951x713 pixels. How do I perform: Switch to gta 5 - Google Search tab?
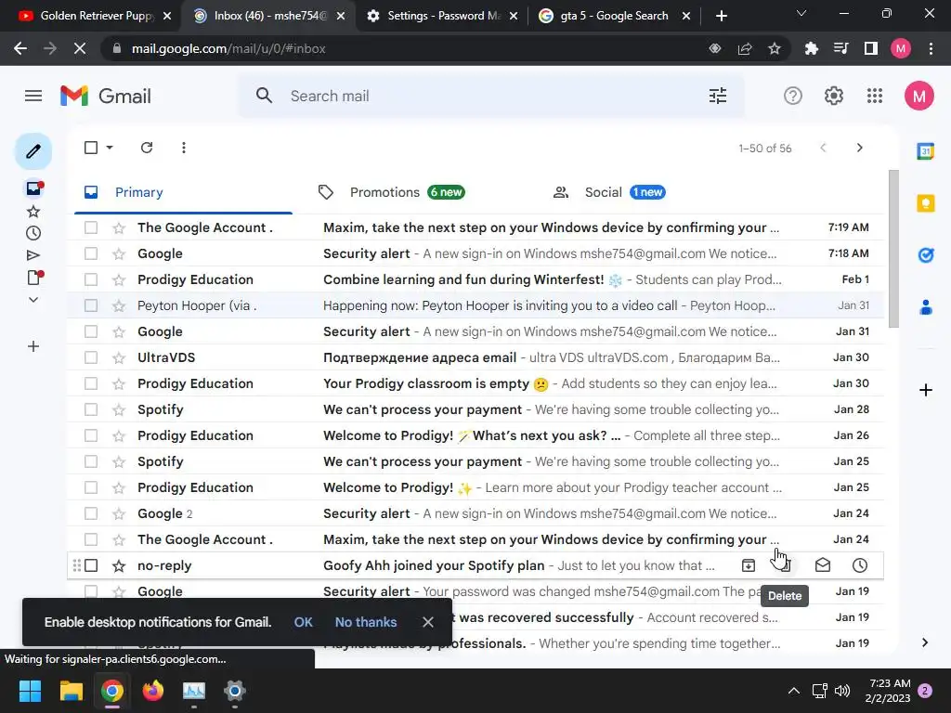point(615,16)
